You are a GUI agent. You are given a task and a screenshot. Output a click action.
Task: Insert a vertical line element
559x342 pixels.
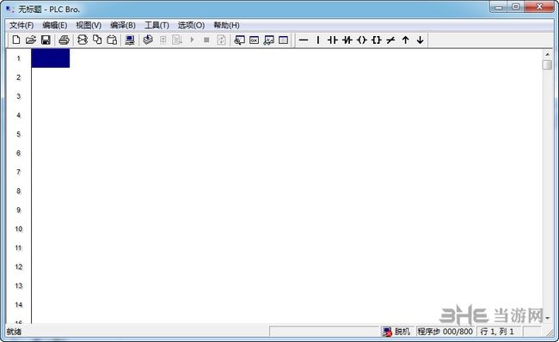pos(318,40)
